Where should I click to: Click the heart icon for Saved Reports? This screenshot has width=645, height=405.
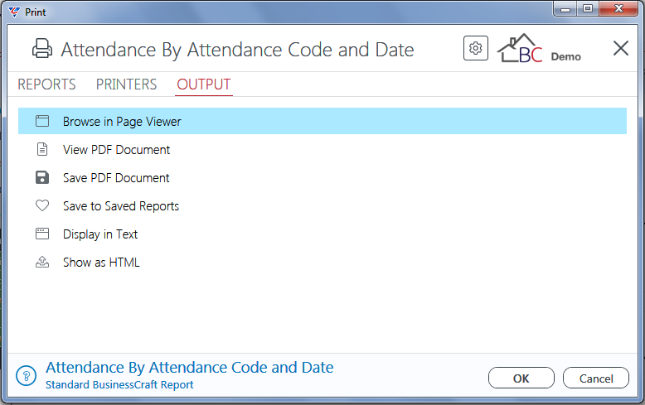[42, 205]
